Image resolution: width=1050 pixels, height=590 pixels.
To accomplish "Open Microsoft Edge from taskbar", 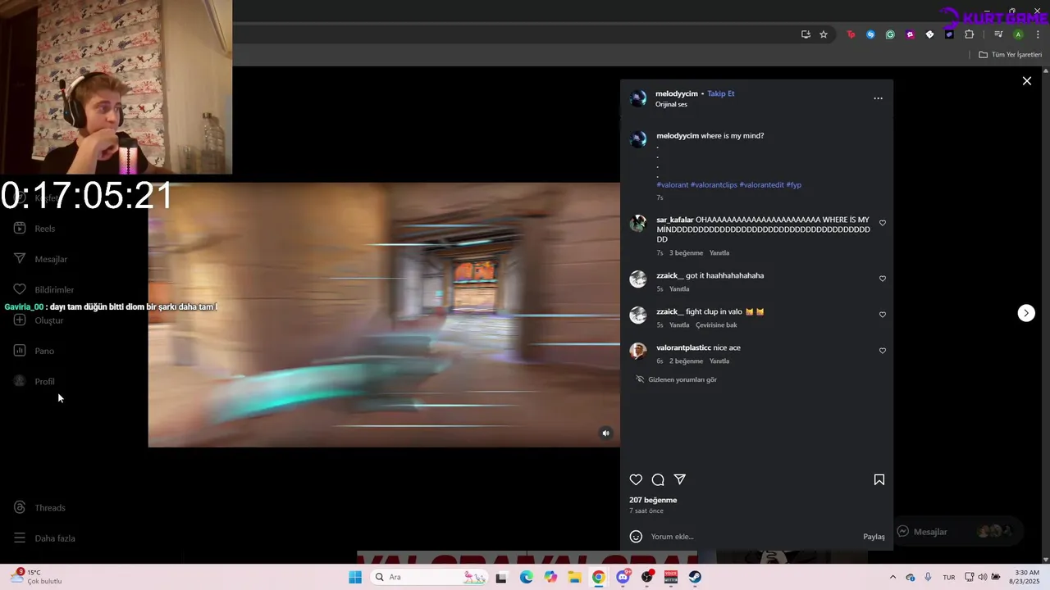I will point(526,577).
